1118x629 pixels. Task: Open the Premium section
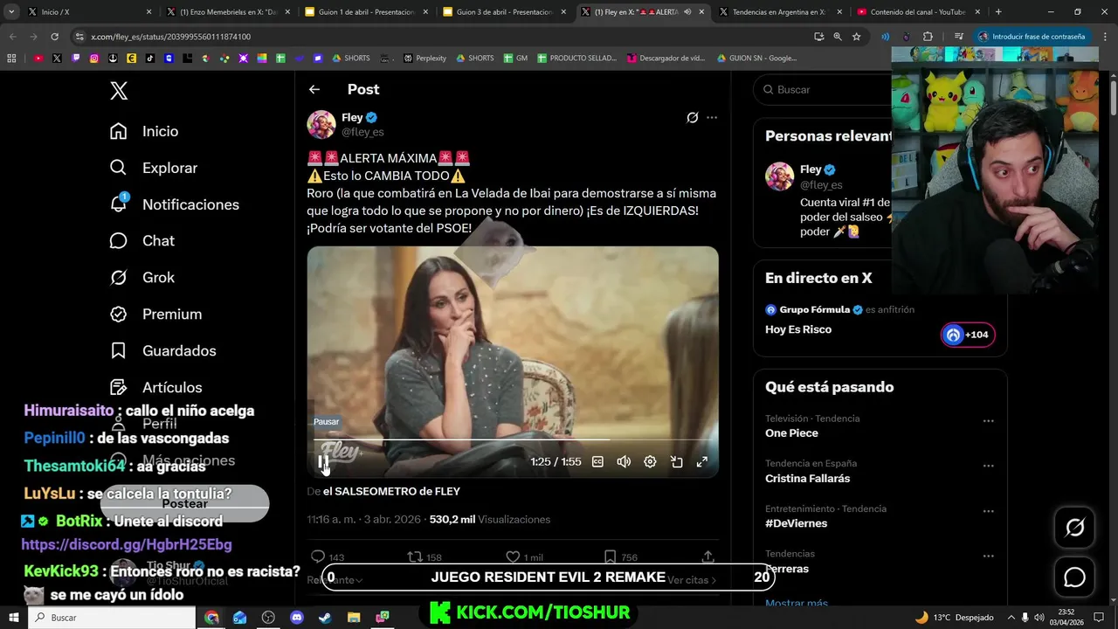pyautogui.click(x=155, y=314)
